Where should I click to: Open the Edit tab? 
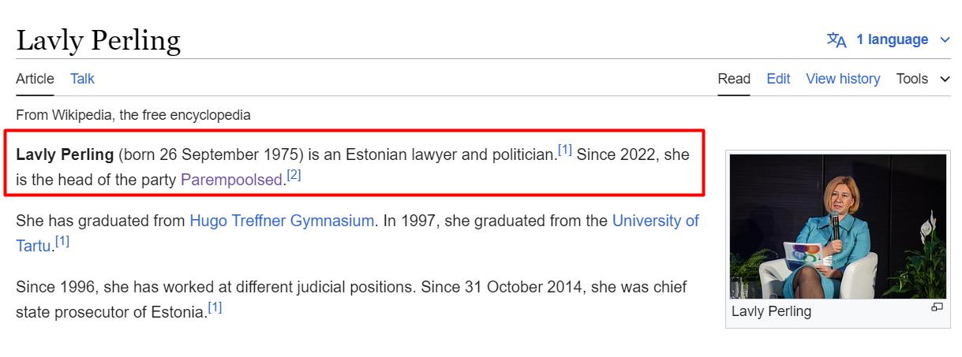(x=778, y=79)
